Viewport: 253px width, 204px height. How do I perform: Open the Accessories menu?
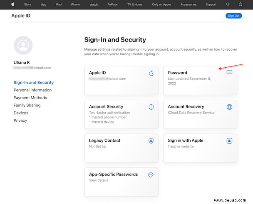pos(189,5)
